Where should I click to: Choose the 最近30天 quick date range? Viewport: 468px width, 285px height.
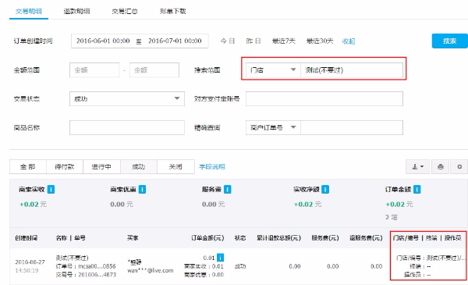point(320,41)
